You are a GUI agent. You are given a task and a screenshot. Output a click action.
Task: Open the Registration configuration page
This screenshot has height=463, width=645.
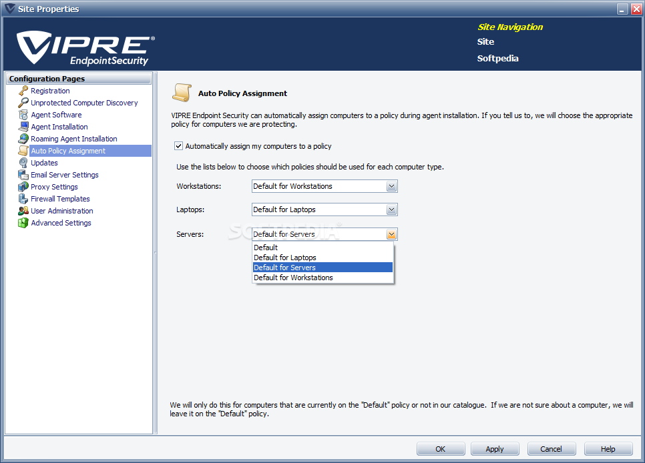(50, 91)
